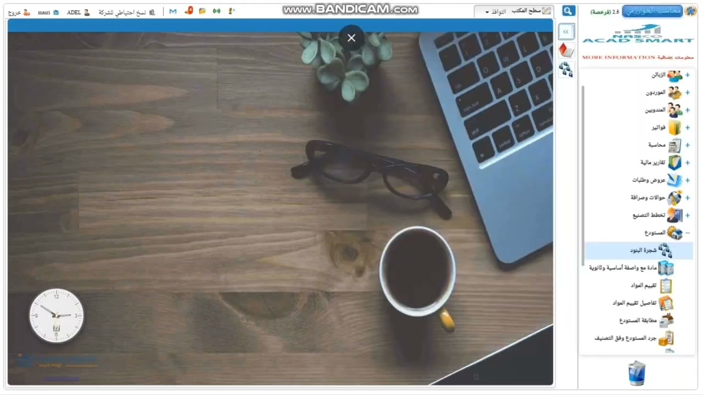Switch to سطح المكتب desktop tab
Viewport: 703px width, 395px height.
[531, 11]
